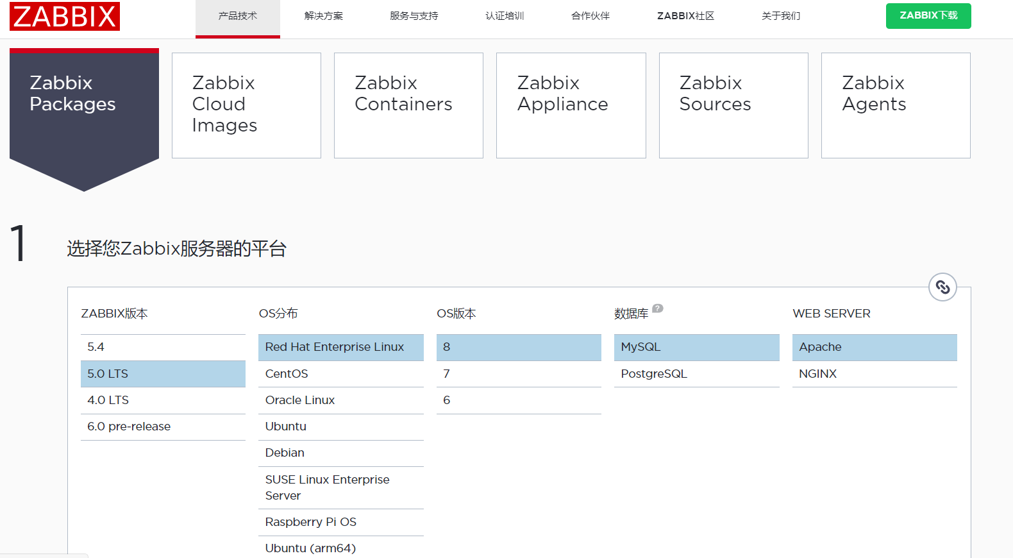Image resolution: width=1013 pixels, height=558 pixels.
Task: Select OS version 7
Action: click(x=519, y=374)
